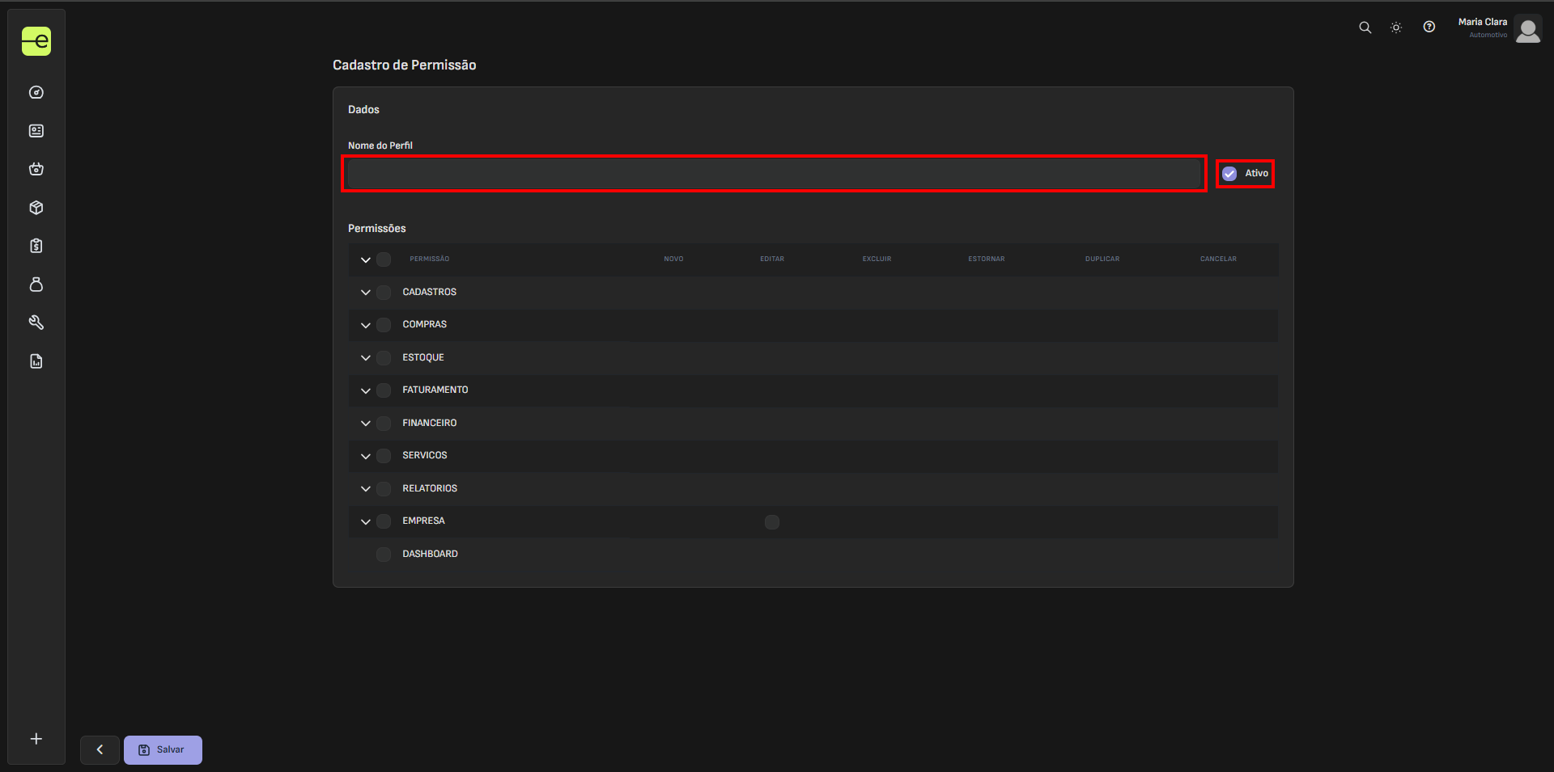
Task: Open the help question mark icon
Action: 1429,27
